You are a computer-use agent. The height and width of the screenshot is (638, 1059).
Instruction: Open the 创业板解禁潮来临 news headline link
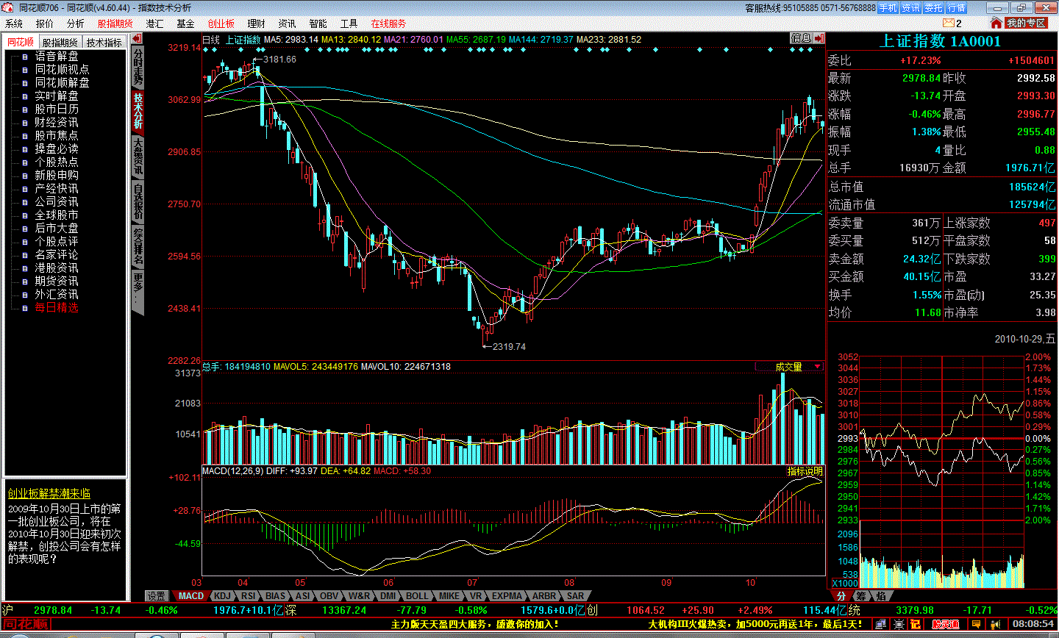coord(49,494)
